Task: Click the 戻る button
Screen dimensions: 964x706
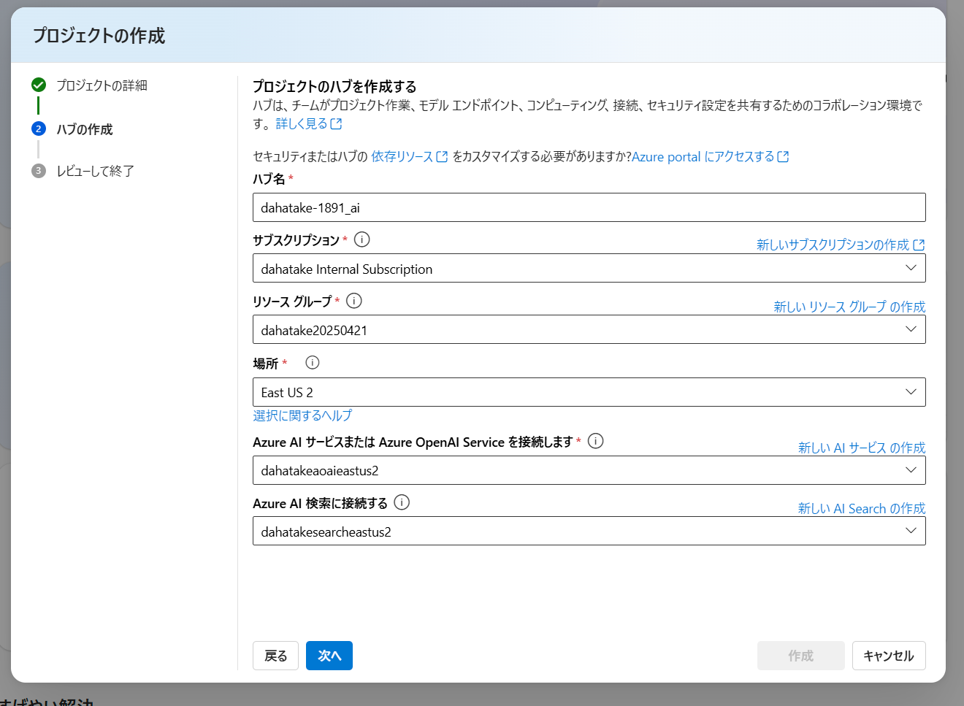Action: [x=276, y=656]
